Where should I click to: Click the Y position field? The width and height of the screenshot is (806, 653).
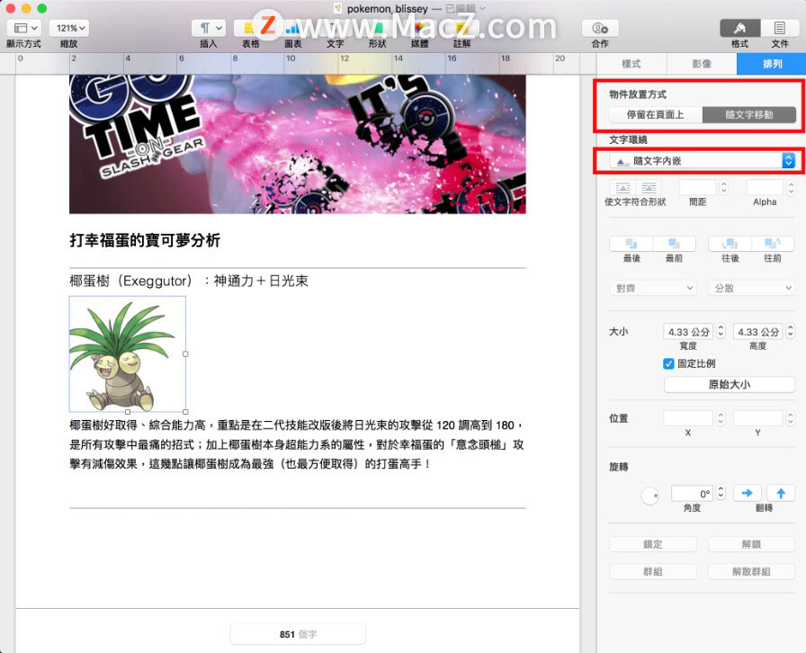coord(758,418)
